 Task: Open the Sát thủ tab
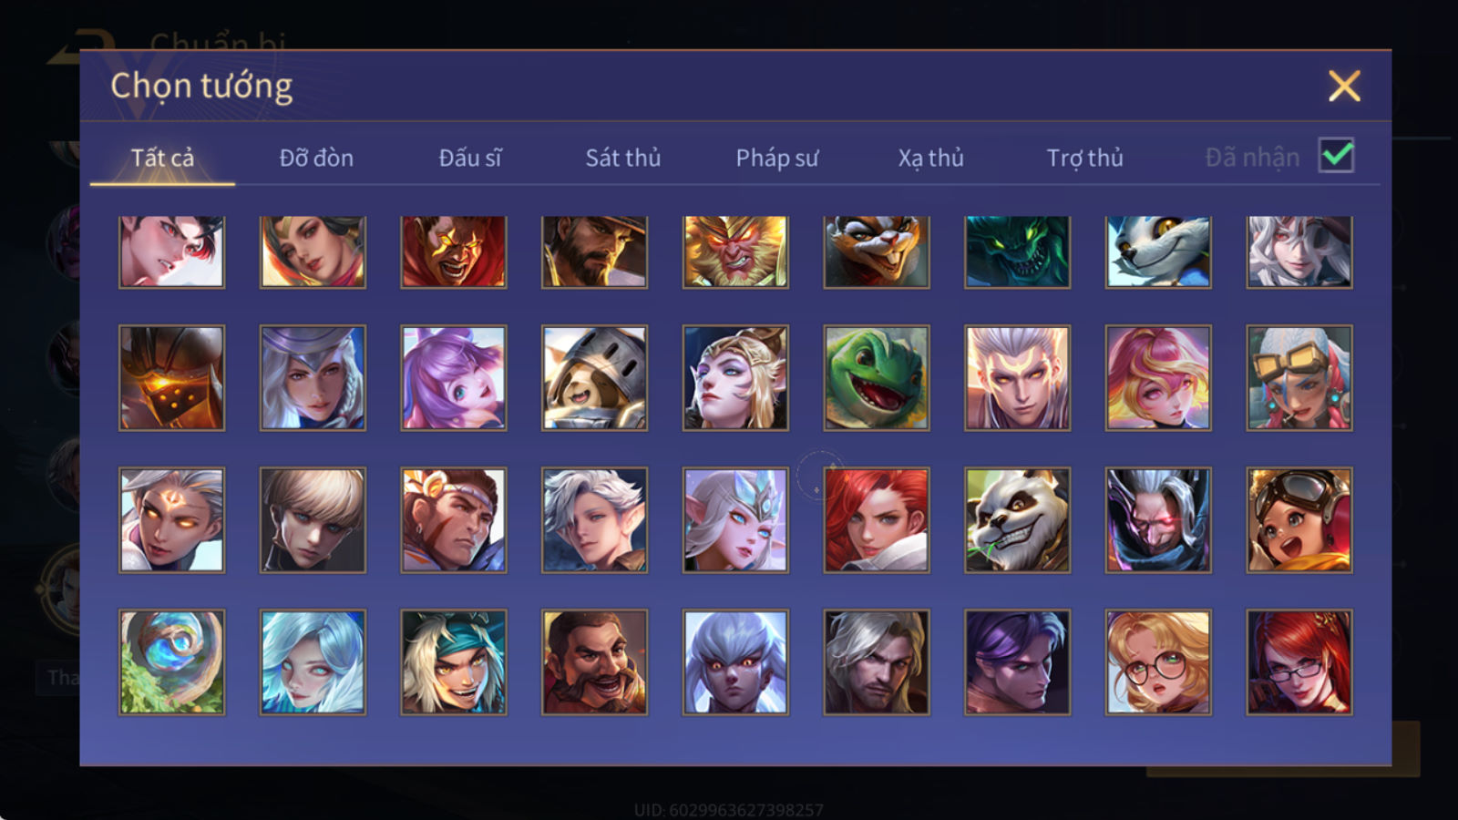623,158
